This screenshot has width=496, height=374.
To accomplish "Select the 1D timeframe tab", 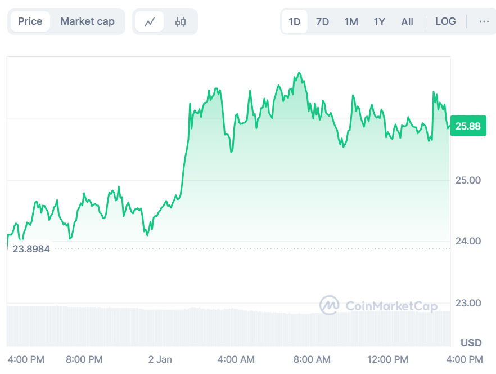I will 295,21.
